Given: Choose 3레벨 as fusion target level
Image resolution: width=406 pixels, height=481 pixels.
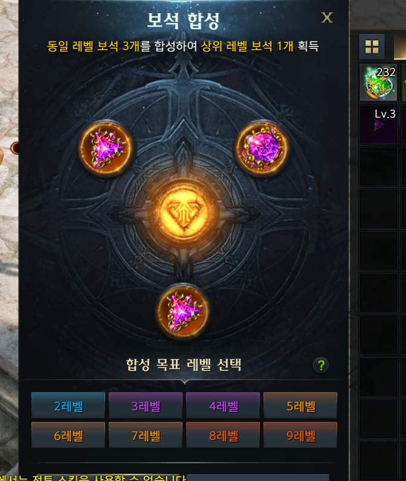Looking at the screenshot, I should (146, 406).
